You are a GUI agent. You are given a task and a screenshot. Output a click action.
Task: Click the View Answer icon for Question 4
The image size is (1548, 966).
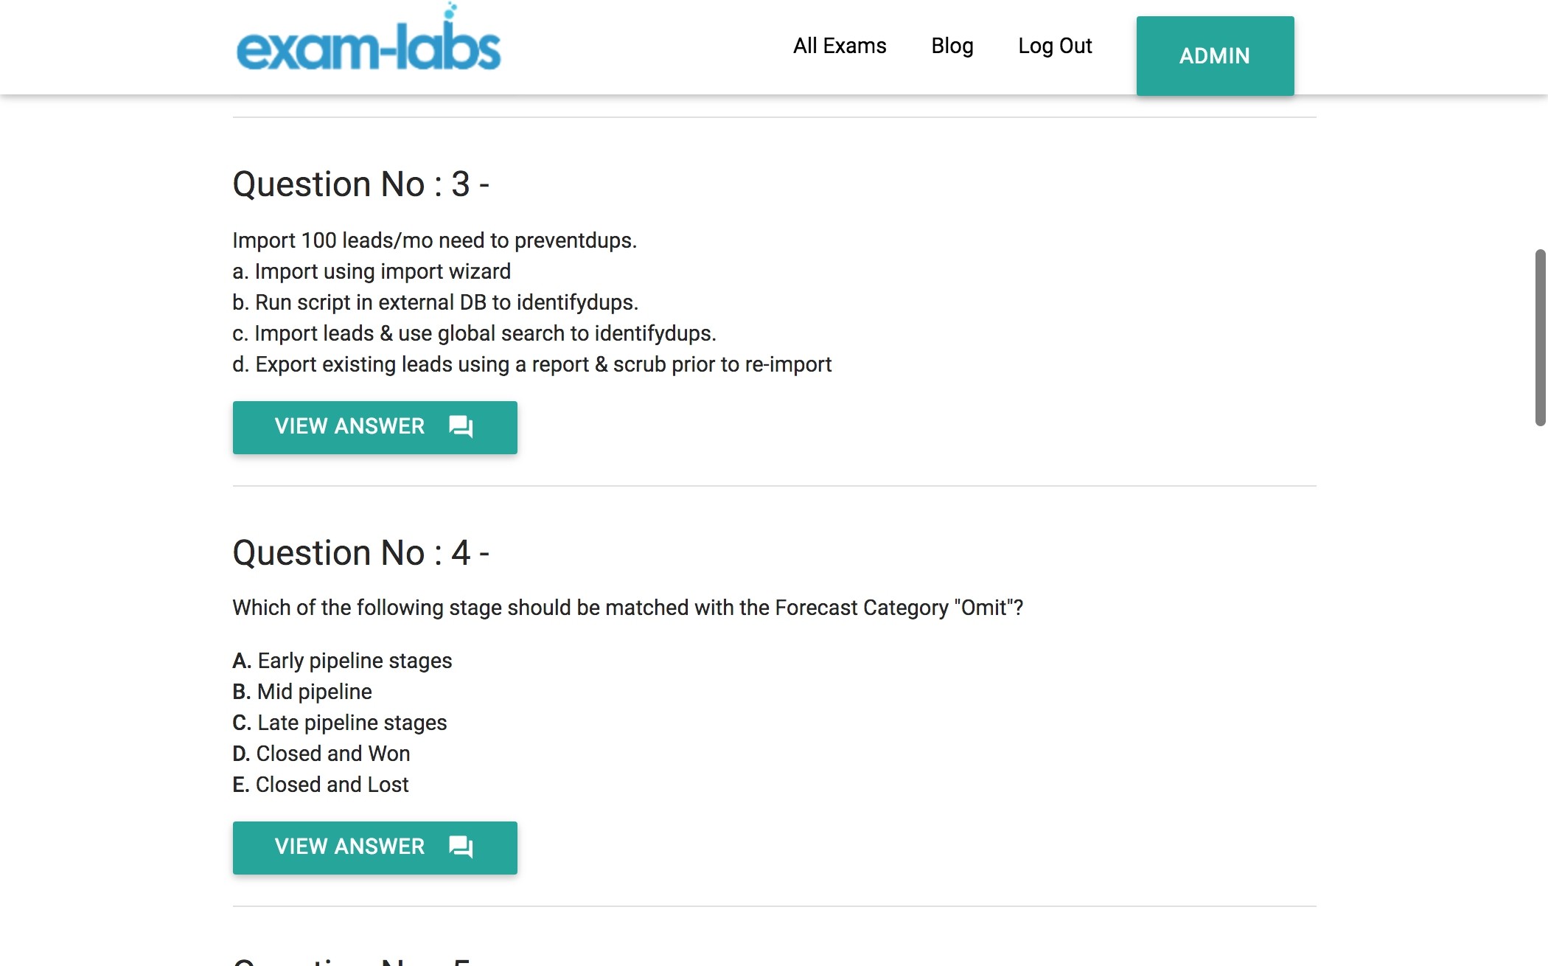(x=461, y=846)
